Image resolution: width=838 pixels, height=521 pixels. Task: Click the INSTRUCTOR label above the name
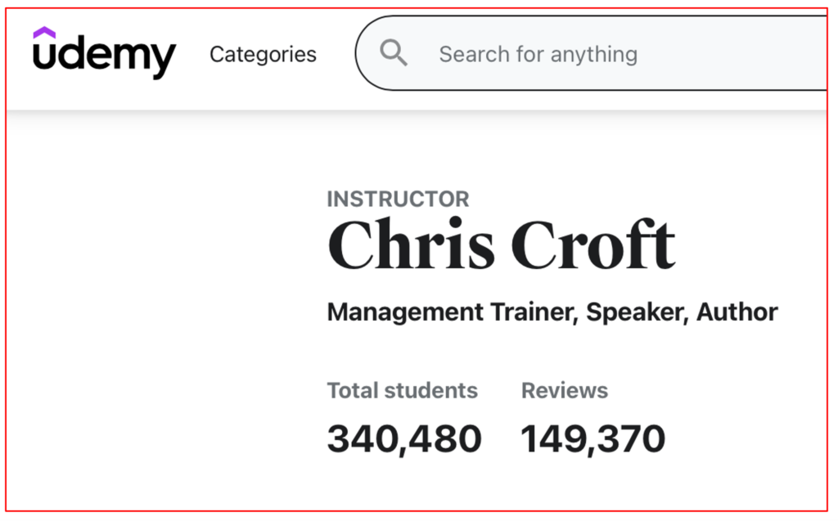coord(398,199)
